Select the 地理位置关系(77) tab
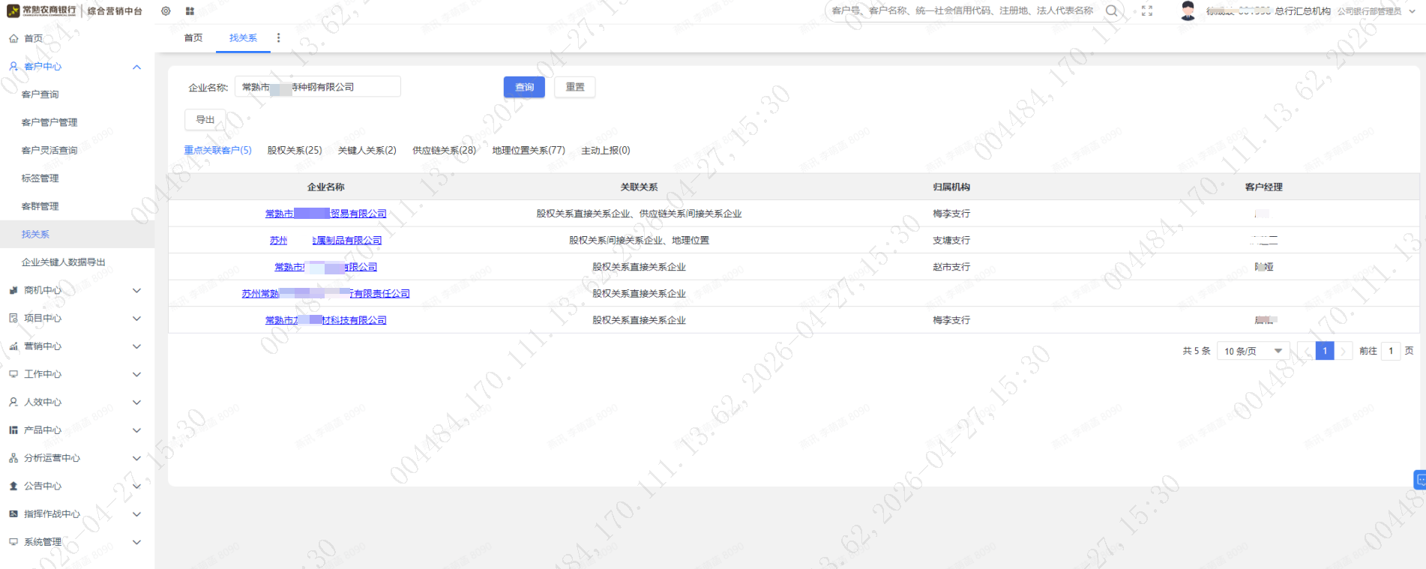 pyautogui.click(x=529, y=150)
